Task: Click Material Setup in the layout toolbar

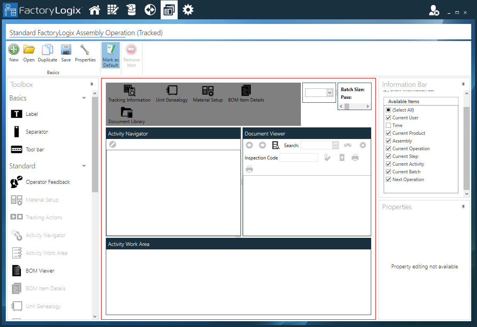Action: pos(208,94)
